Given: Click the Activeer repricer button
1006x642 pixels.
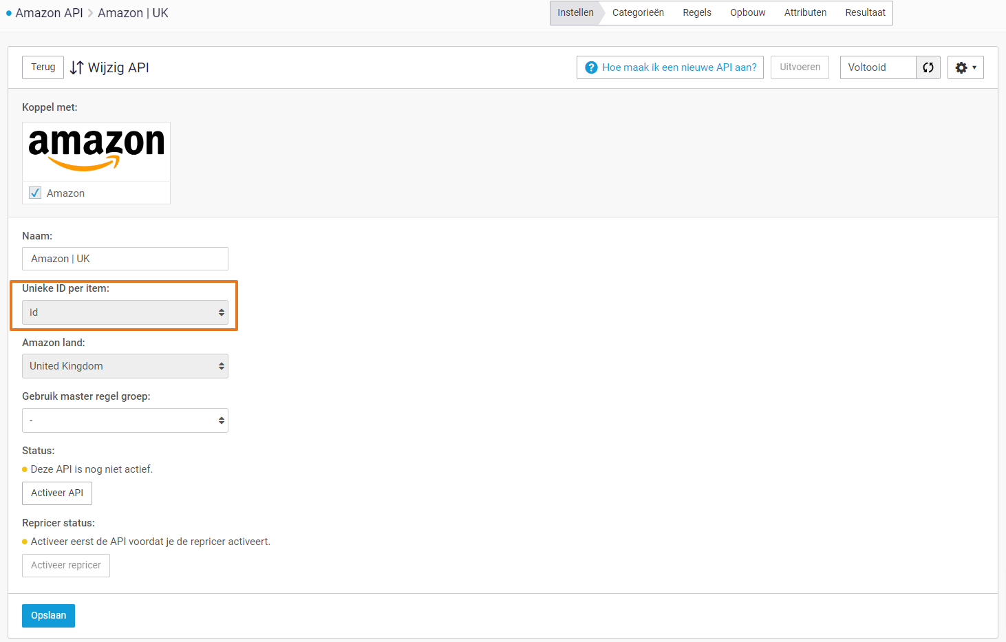Looking at the screenshot, I should (x=66, y=566).
